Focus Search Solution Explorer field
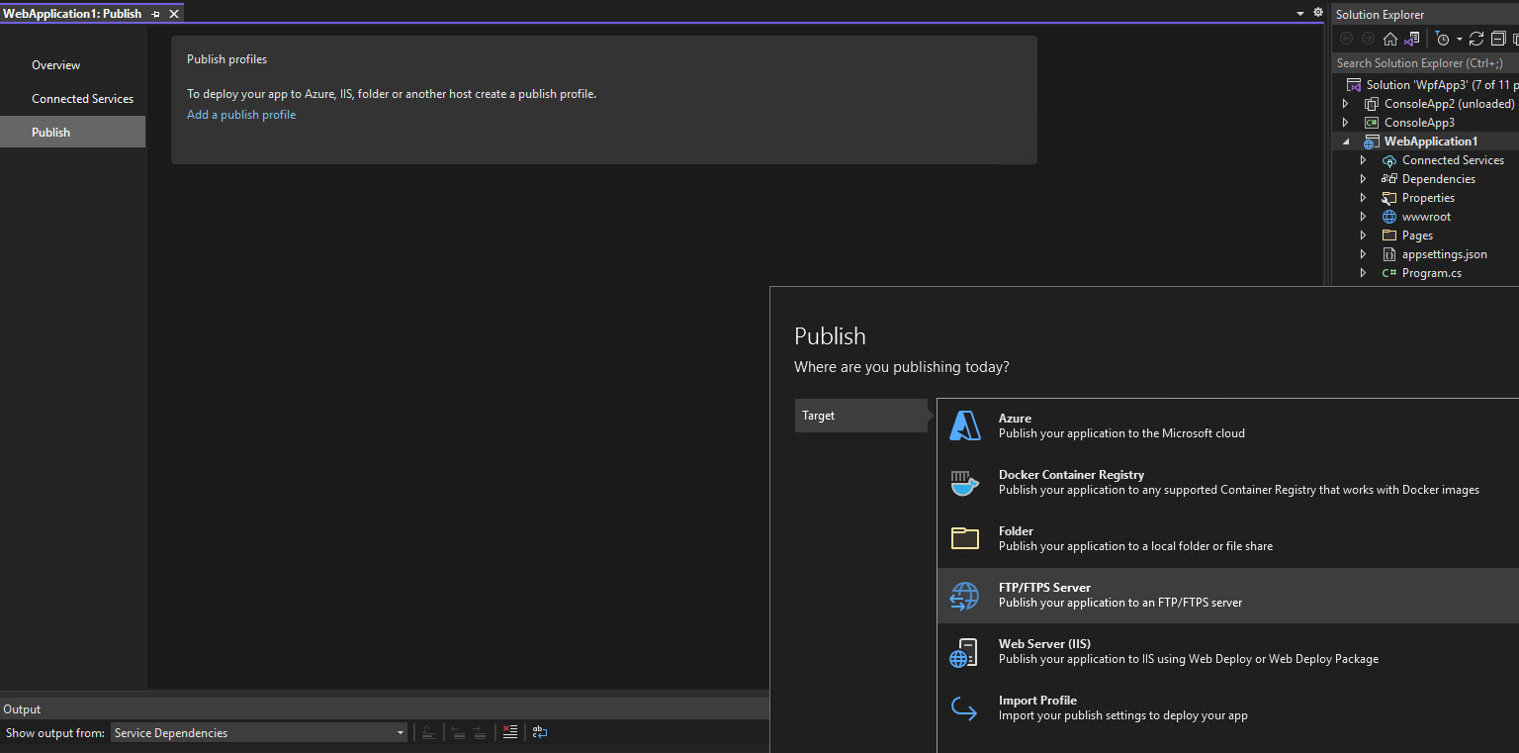 coord(1425,63)
